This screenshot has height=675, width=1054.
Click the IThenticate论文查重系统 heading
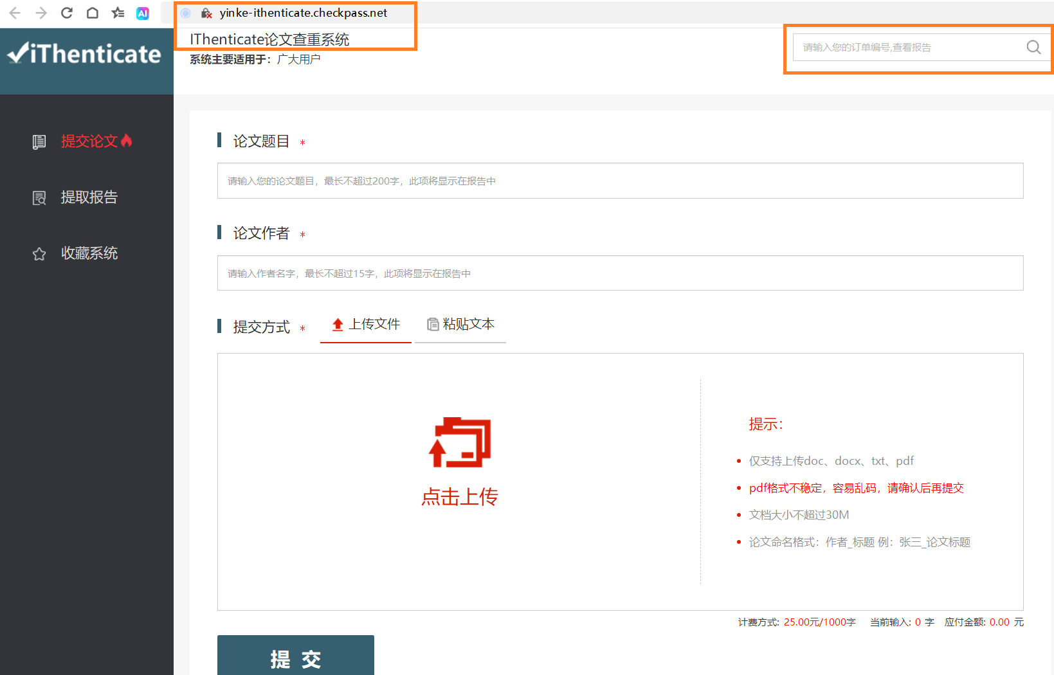(269, 40)
